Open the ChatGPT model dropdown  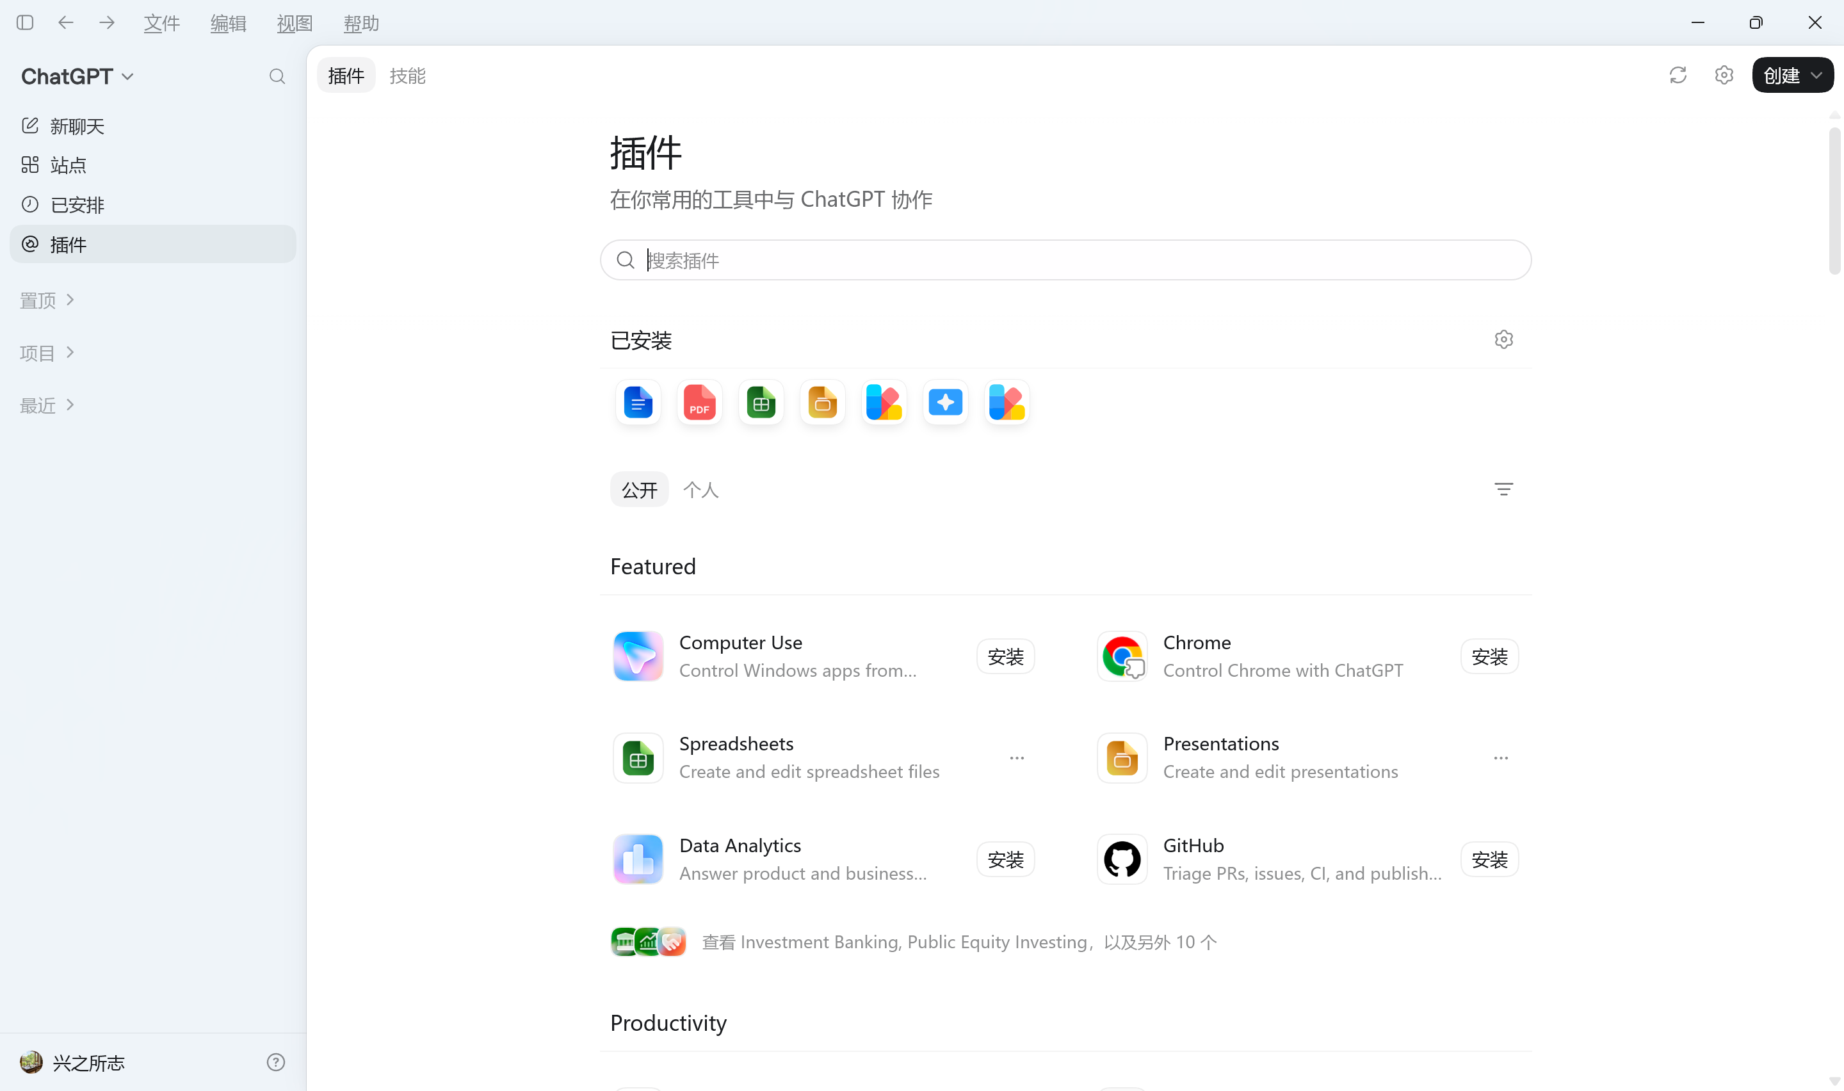pos(78,76)
